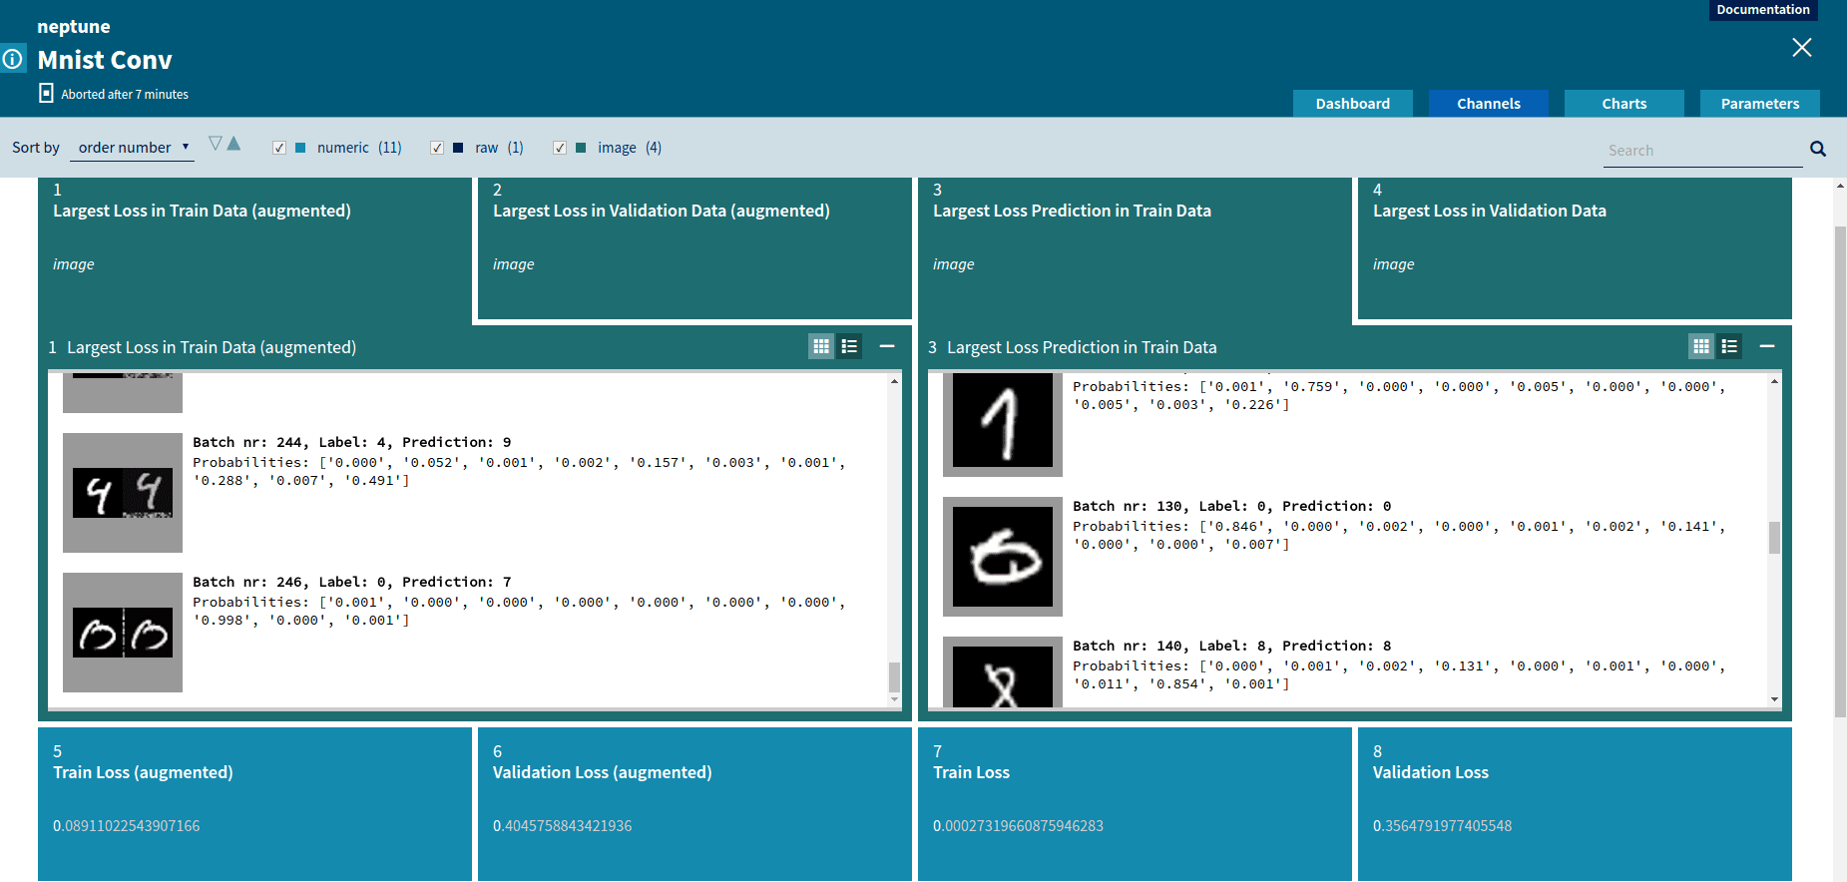
Task: Click the aborted status icon
Action: 46,93
